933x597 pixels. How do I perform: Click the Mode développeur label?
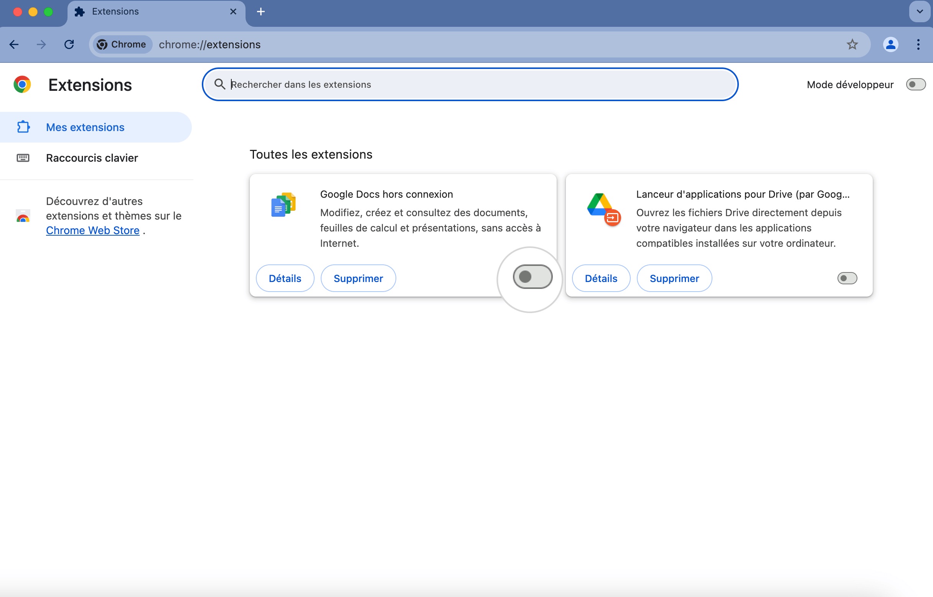pyautogui.click(x=850, y=85)
